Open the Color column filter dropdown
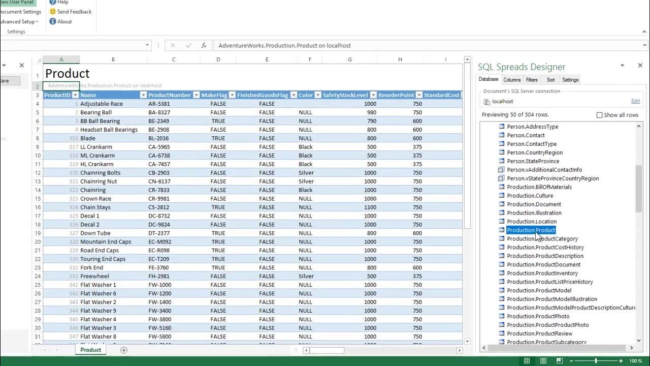 click(x=317, y=95)
